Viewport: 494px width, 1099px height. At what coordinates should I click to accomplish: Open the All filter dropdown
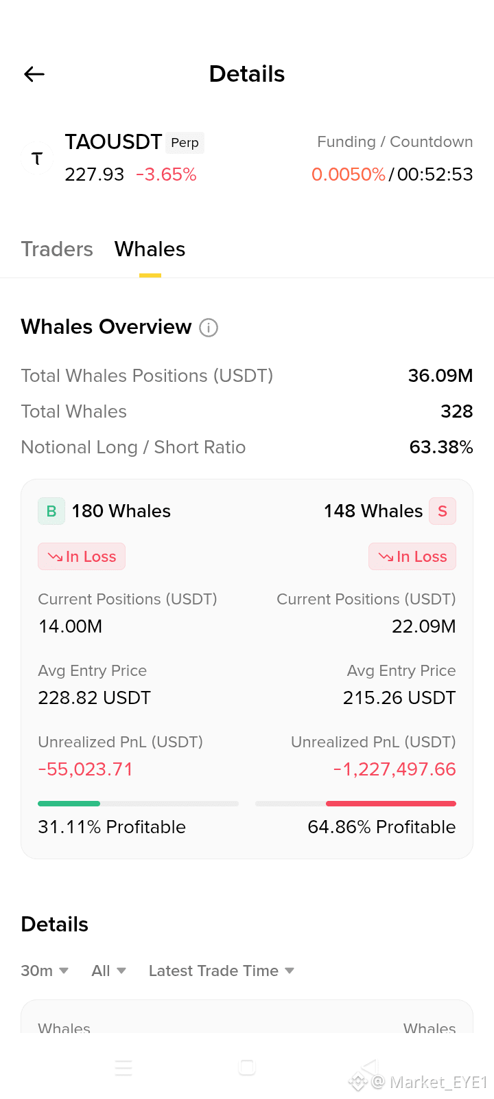click(109, 971)
